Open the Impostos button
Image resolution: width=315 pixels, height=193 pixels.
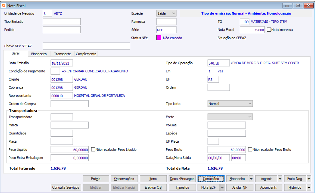click(182, 188)
